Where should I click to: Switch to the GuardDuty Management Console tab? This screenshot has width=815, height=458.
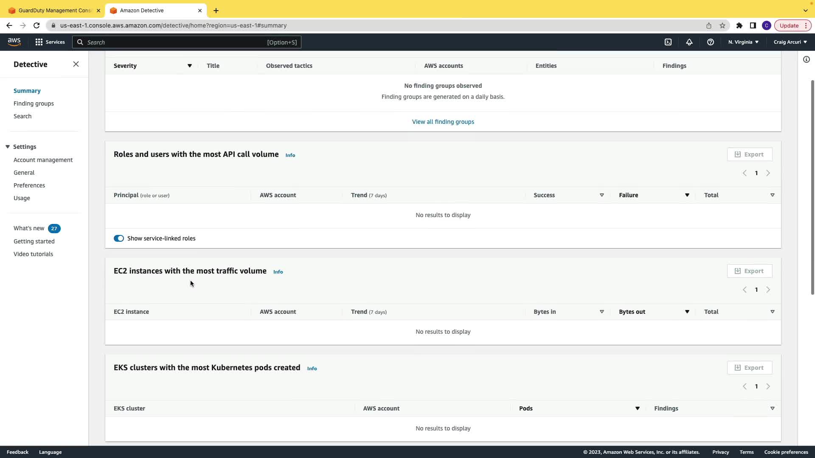54,10
